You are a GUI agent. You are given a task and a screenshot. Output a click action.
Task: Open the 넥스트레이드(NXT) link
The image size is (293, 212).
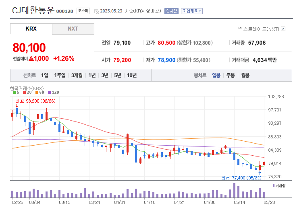259,29
